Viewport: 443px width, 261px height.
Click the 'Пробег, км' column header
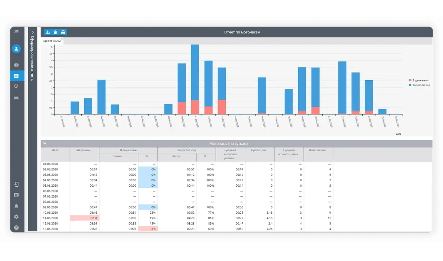(260, 150)
